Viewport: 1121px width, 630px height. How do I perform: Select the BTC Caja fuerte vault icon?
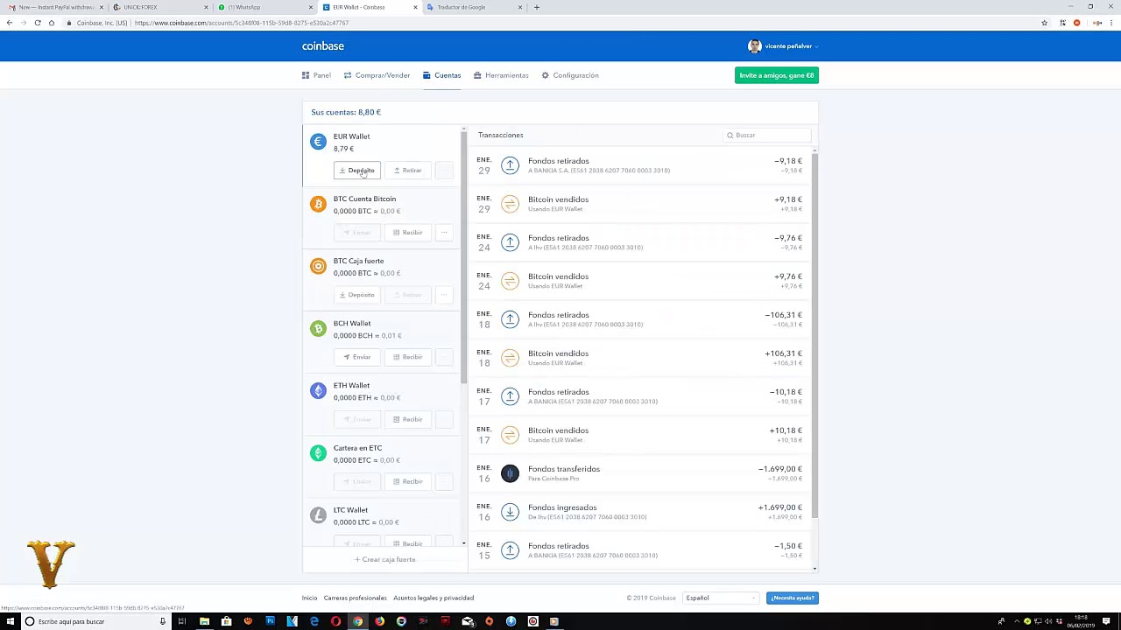point(318,266)
